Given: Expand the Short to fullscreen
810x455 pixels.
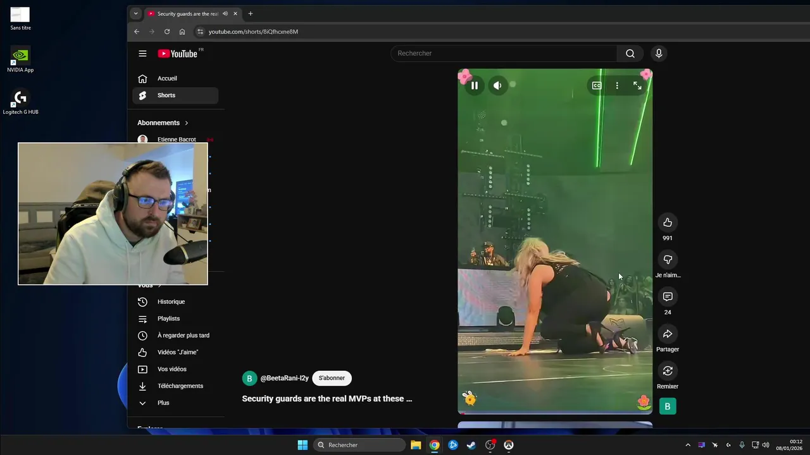Looking at the screenshot, I should point(637,85).
